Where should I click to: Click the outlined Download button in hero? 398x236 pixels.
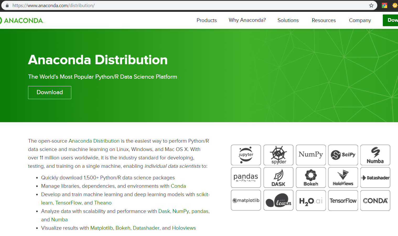(x=50, y=92)
